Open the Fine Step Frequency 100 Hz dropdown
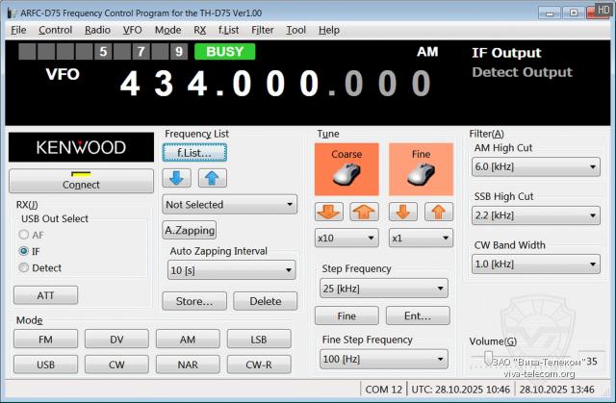The width and height of the screenshot is (616, 403). click(x=384, y=359)
